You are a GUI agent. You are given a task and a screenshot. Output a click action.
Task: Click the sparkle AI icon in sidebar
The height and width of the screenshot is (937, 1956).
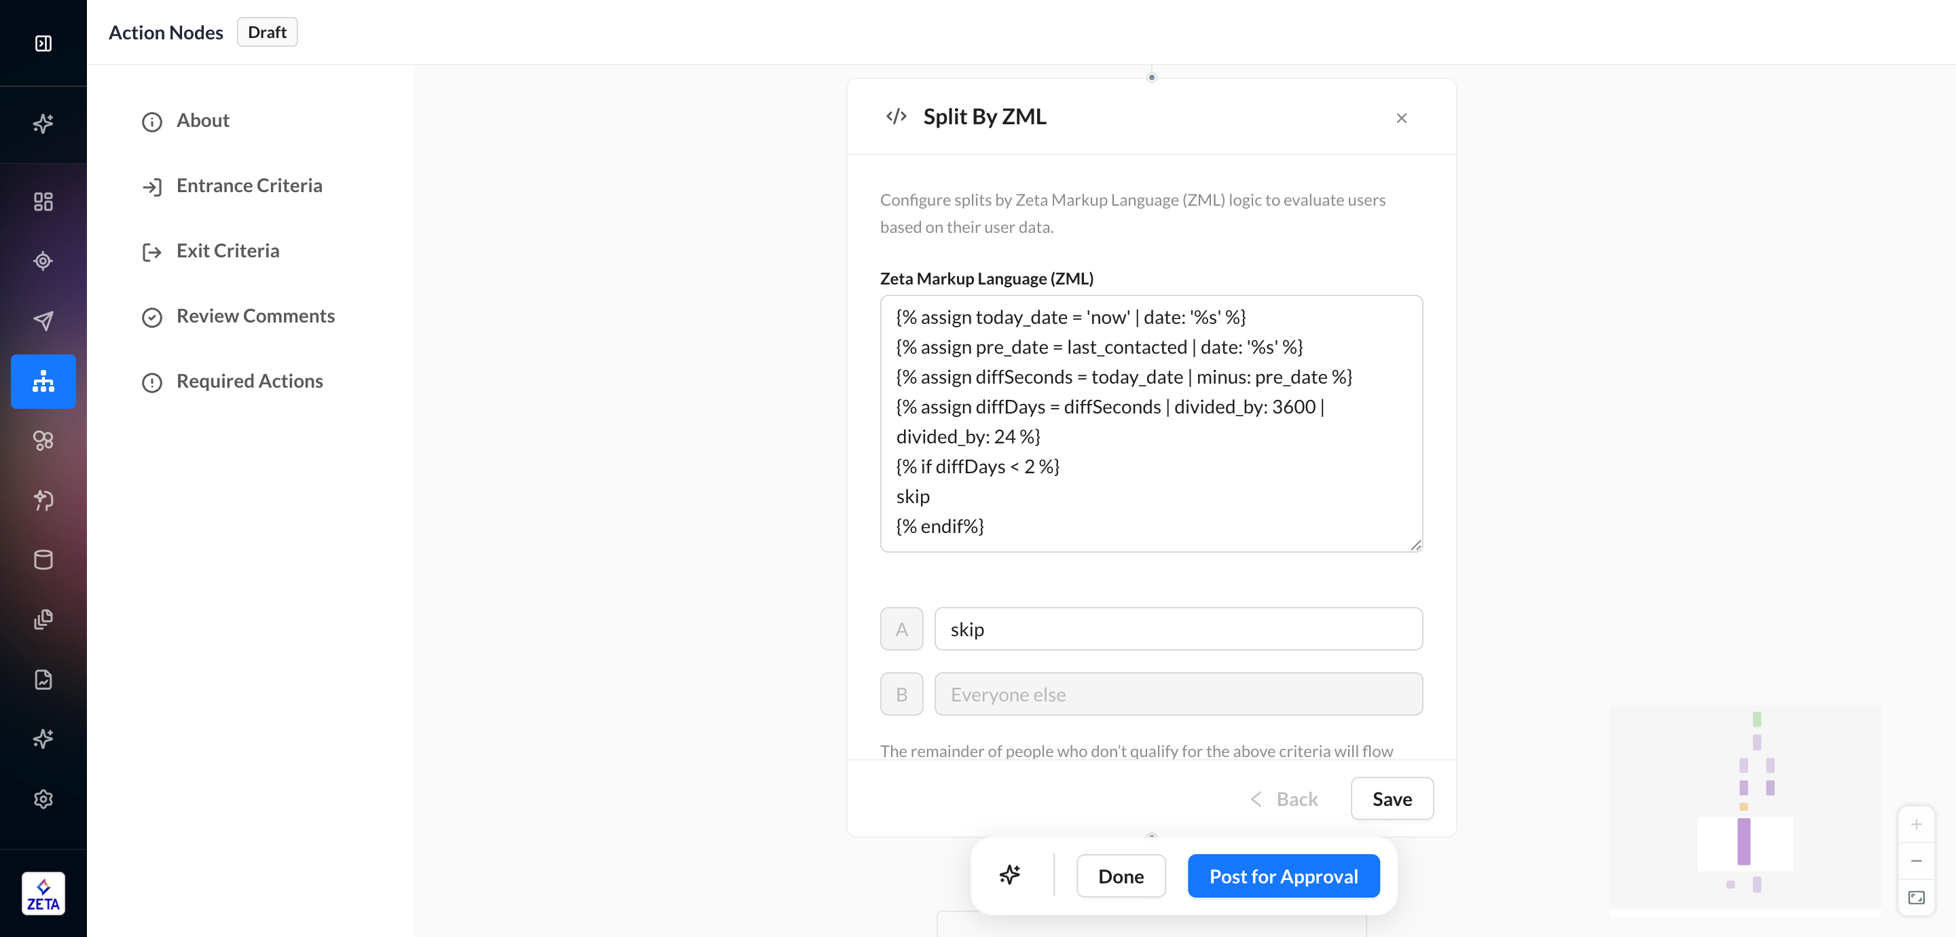pos(43,123)
